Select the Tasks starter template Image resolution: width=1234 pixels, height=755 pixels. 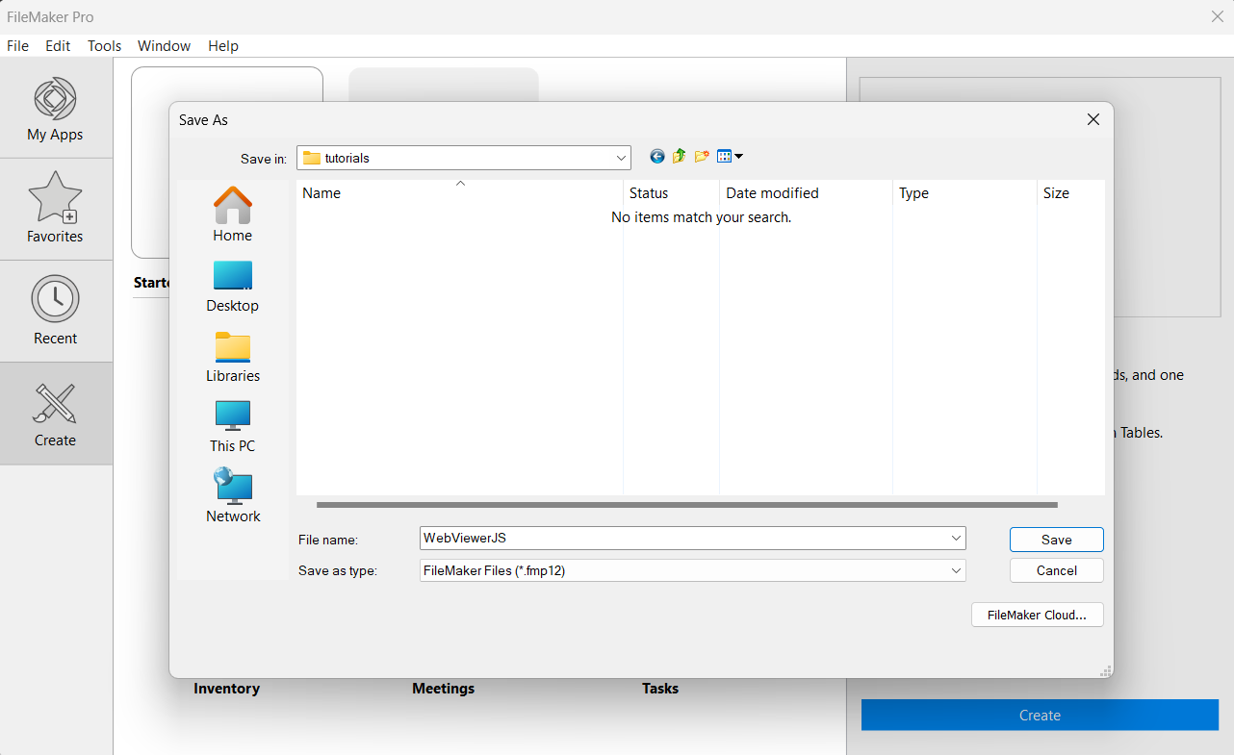660,689
